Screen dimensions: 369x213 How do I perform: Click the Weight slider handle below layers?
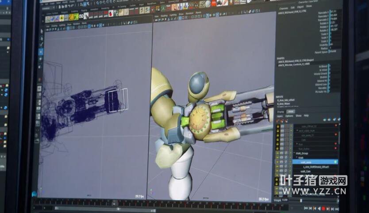pyautogui.click(x=301, y=200)
